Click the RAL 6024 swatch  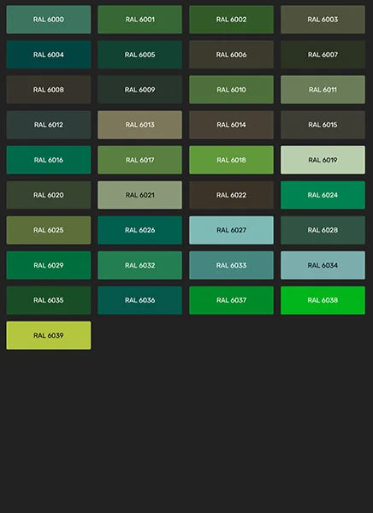point(323,195)
